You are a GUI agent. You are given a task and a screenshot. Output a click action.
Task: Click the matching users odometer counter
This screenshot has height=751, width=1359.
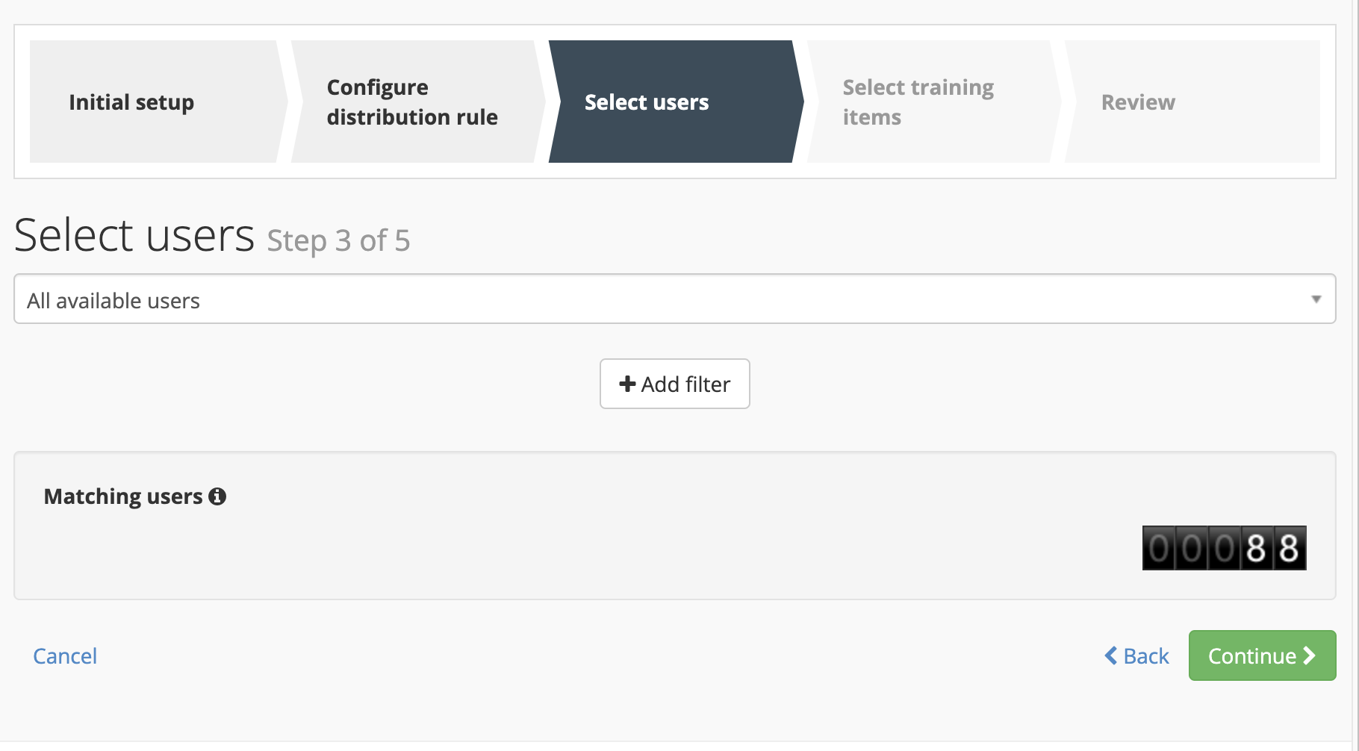1224,548
